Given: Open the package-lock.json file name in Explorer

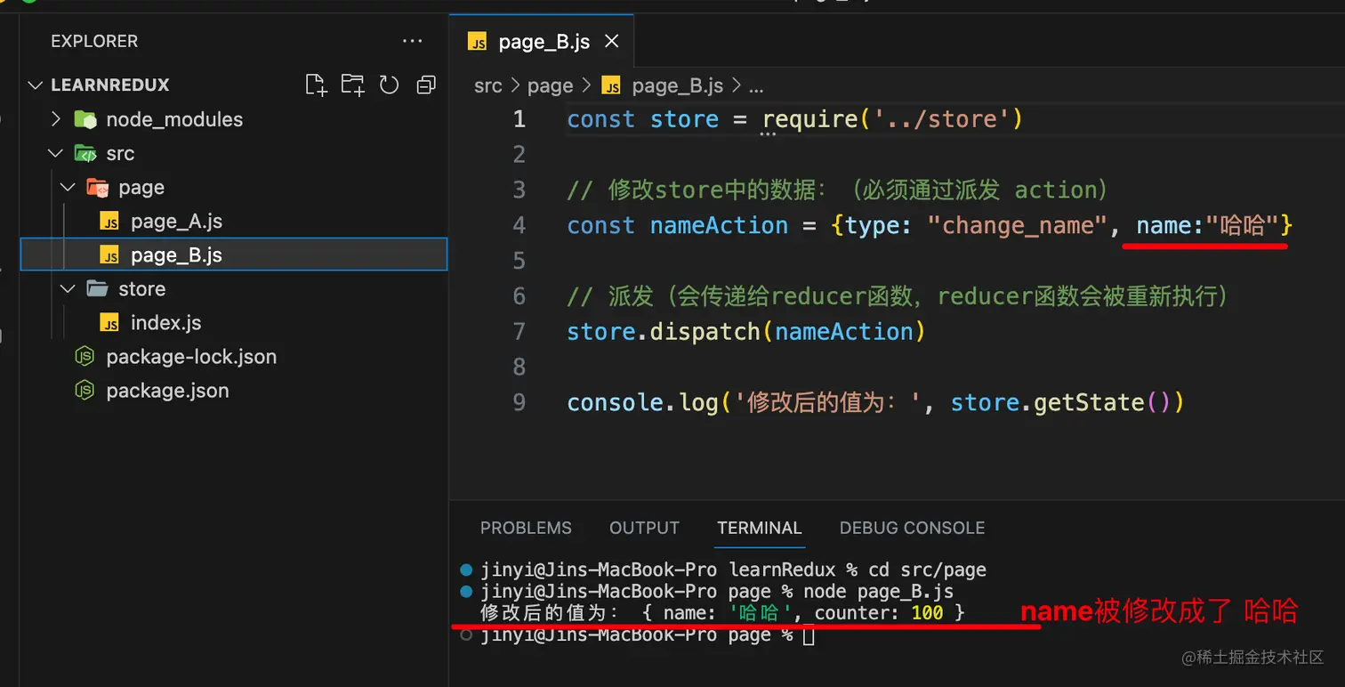Looking at the screenshot, I should click(x=191, y=357).
